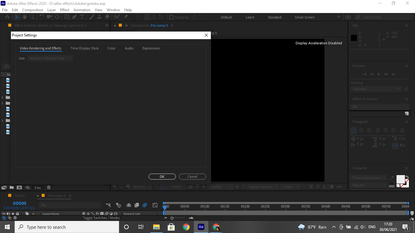The height and width of the screenshot is (233, 415).
Task: Select the Brush tool
Action: (91, 17)
